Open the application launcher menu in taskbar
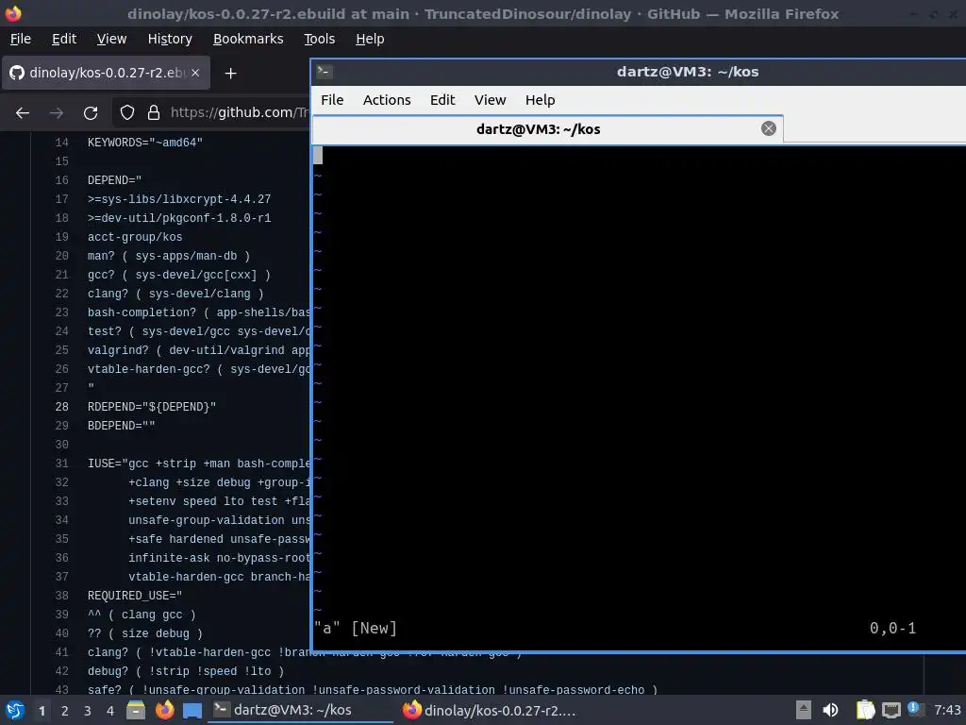 coord(15,710)
